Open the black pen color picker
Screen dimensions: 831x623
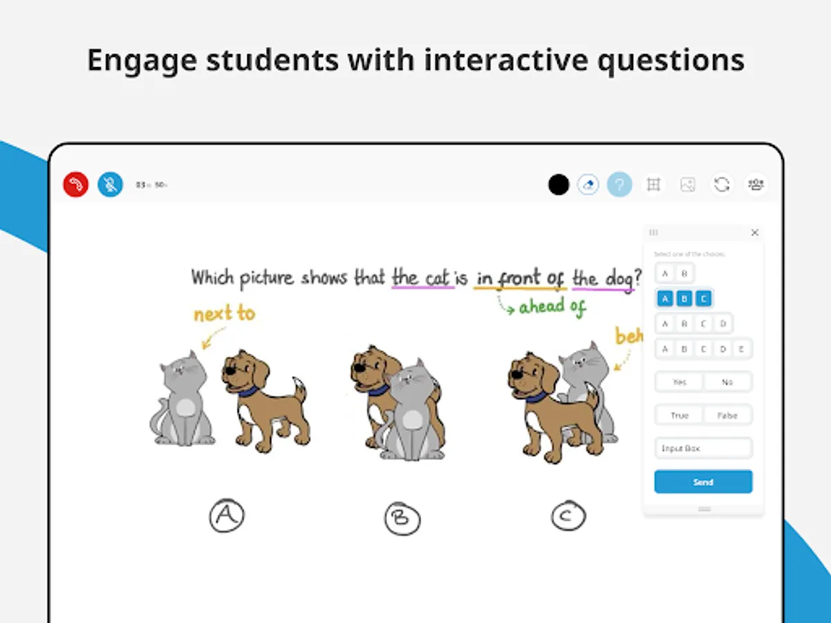[x=558, y=185]
